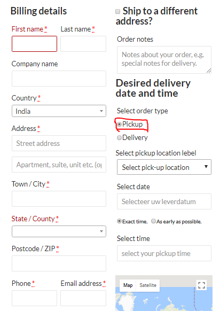Choose 'As early as possible.' option
This screenshot has height=311, width=220.
pos(153,221)
